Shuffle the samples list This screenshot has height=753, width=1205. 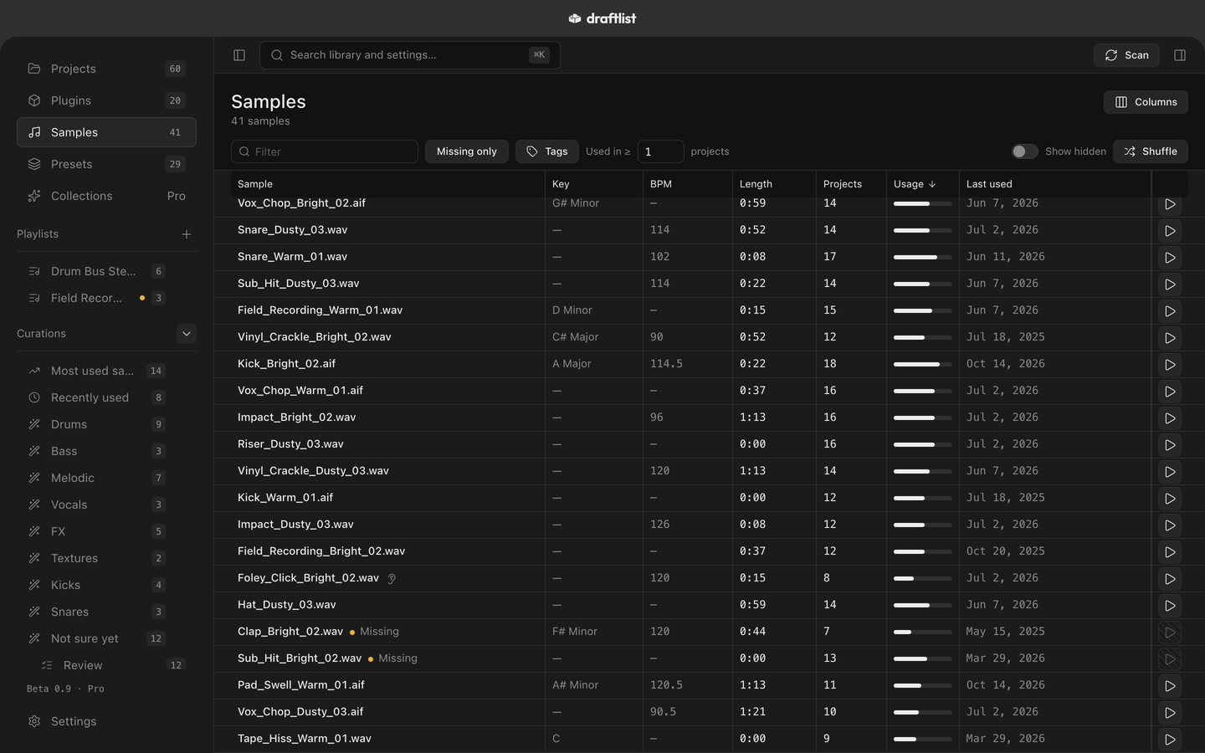pyautogui.click(x=1151, y=151)
